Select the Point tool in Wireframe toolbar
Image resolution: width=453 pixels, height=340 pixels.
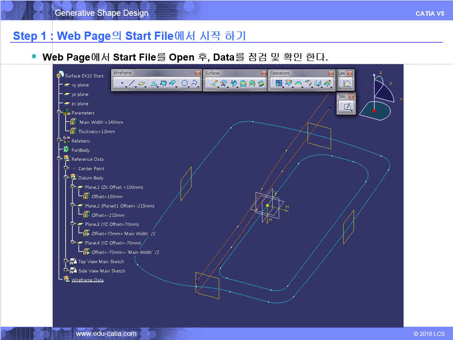pyautogui.click(x=121, y=83)
